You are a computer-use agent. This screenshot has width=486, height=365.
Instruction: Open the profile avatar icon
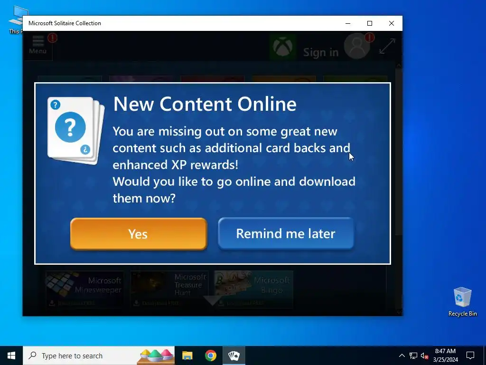[x=357, y=47]
